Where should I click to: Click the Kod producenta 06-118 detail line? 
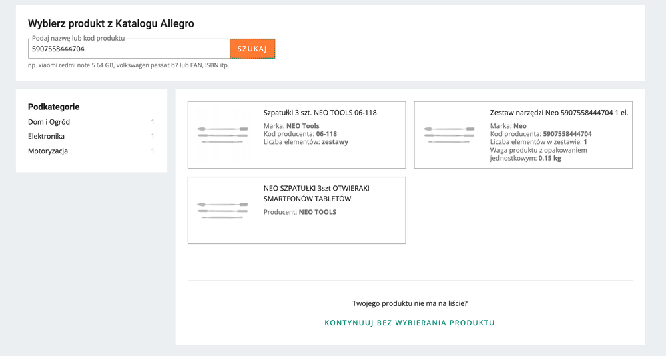coord(300,133)
